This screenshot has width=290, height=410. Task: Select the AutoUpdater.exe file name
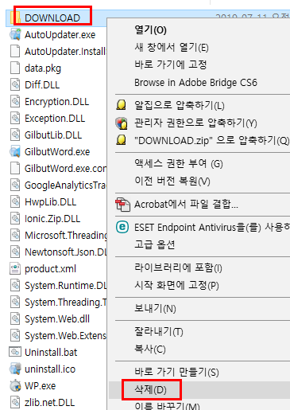(x=60, y=35)
